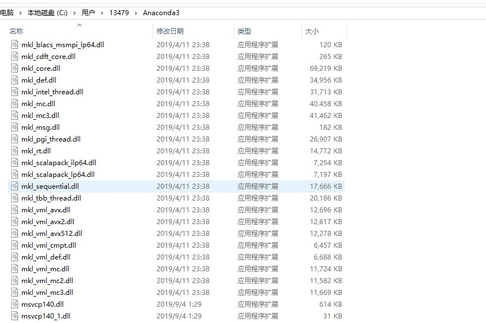This screenshot has height=323, width=486.
Task: Expand breadcrumb chevron after 13479
Action: coord(136,13)
